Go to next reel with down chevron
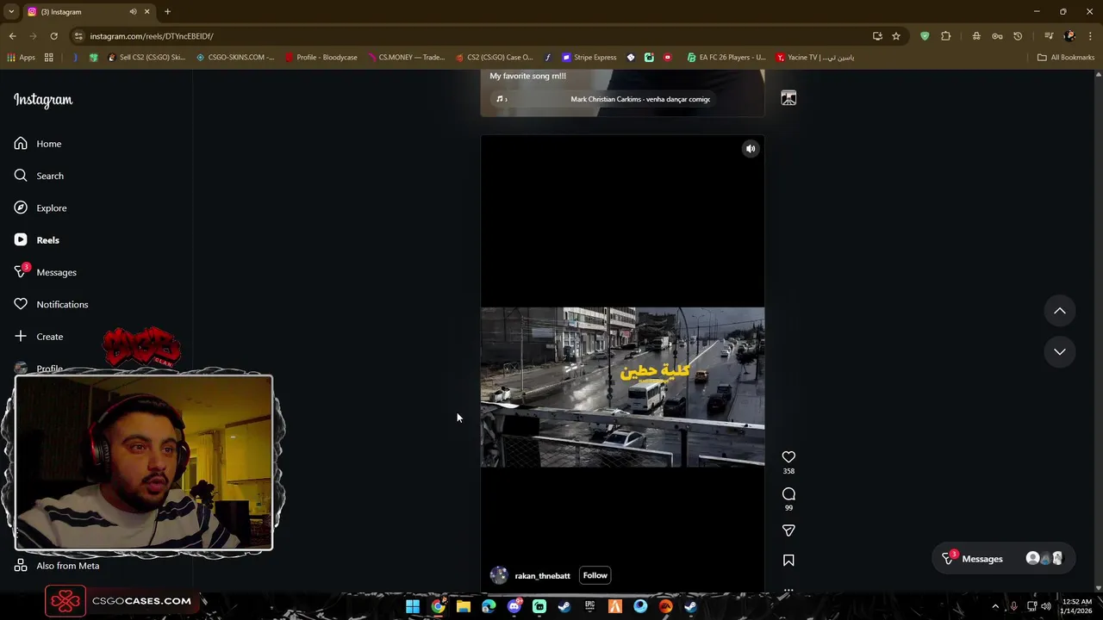 point(1060,351)
